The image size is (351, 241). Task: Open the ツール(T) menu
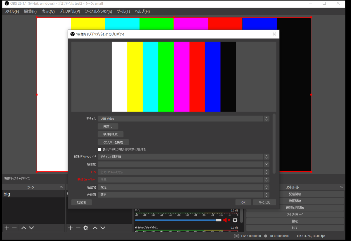(123, 11)
